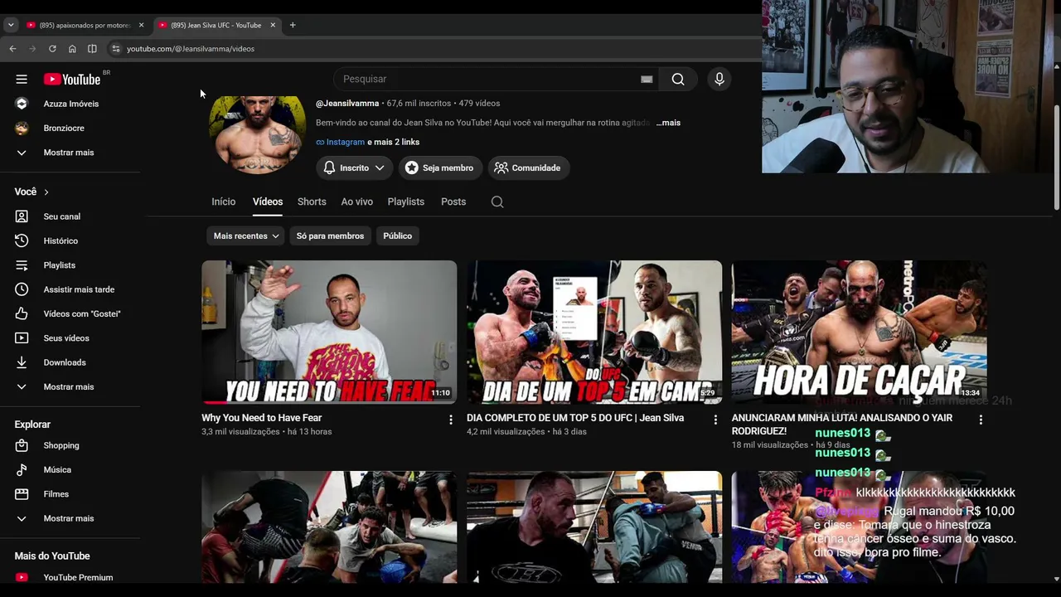Image resolution: width=1061 pixels, height=597 pixels.
Task: Open DIA COMPLETO DE UM TOP 5 DO UFC title
Action: tap(575, 418)
